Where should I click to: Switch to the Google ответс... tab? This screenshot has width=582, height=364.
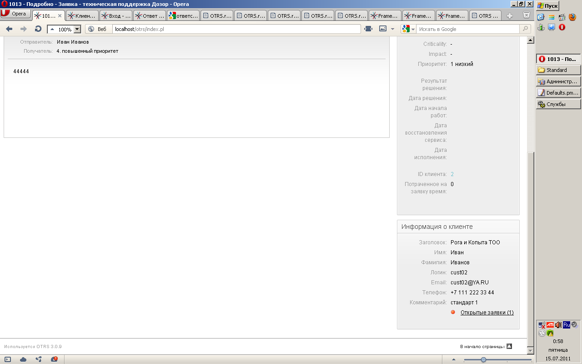183,15
